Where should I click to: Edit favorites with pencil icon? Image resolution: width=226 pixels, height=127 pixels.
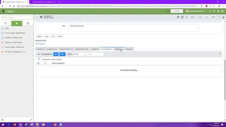click(31, 120)
